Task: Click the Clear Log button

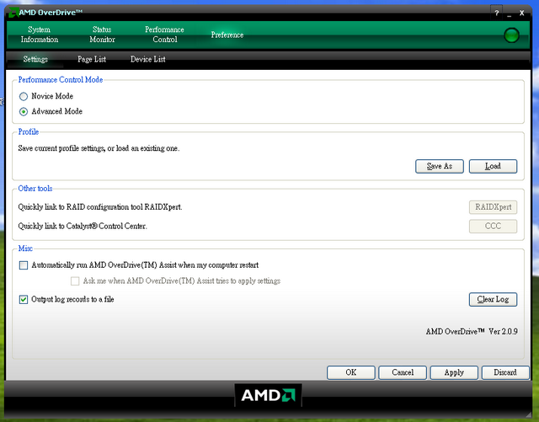Action: tap(493, 299)
